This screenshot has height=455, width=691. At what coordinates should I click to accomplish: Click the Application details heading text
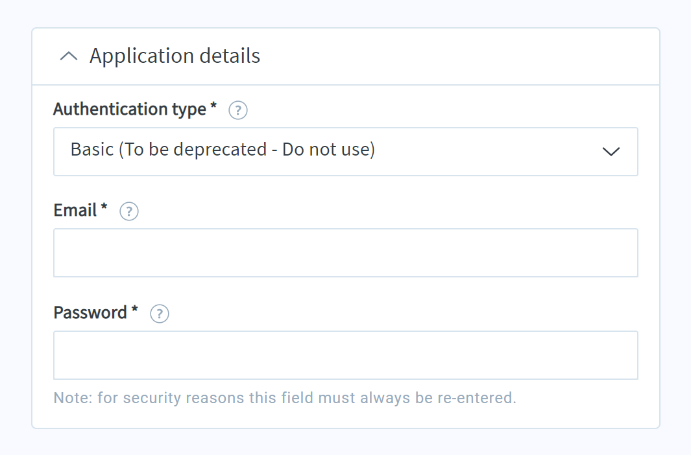(x=175, y=56)
